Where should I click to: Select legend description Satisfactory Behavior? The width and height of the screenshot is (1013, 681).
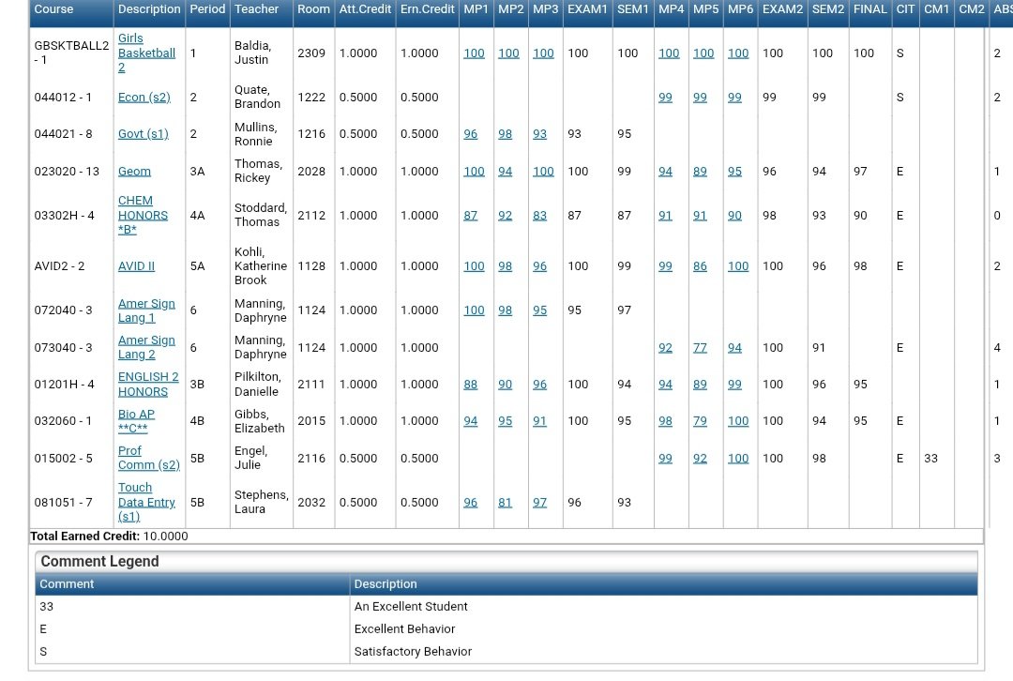pyautogui.click(x=413, y=652)
